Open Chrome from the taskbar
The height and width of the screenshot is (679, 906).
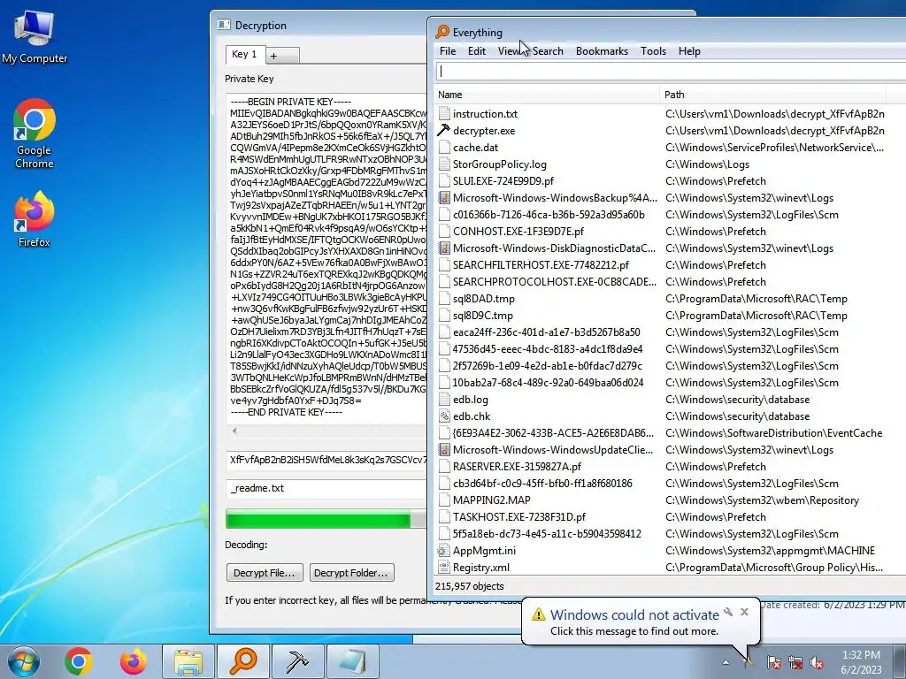79,661
